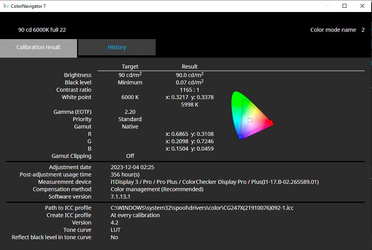
Task: Switch to the History tab
Action: [117, 47]
